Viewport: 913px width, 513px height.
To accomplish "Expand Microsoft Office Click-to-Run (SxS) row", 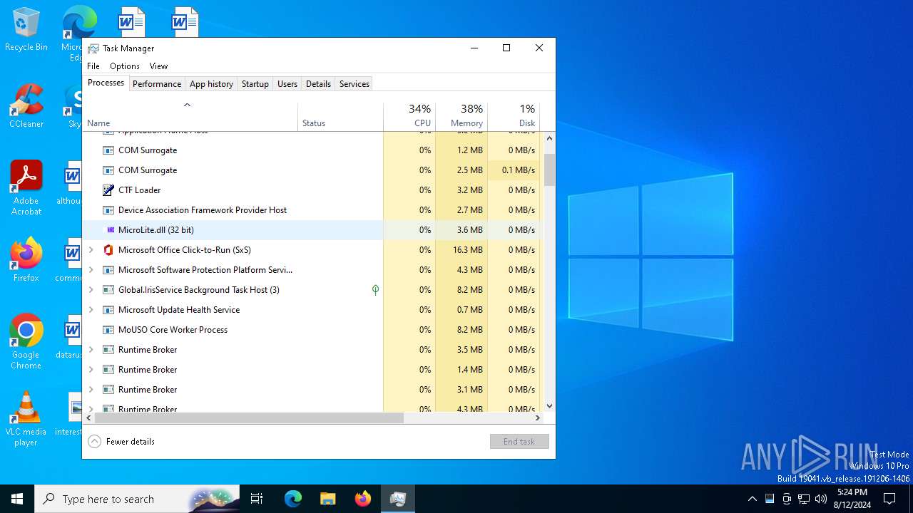I will [x=91, y=250].
